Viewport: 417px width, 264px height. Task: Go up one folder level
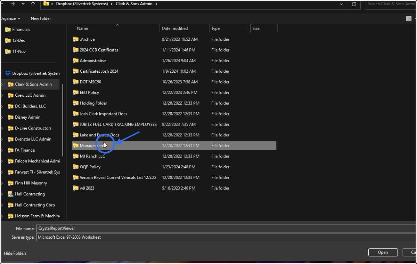(33, 4)
